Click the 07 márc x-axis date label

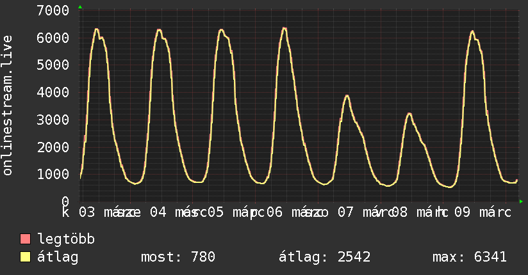pyautogui.click(x=365, y=212)
